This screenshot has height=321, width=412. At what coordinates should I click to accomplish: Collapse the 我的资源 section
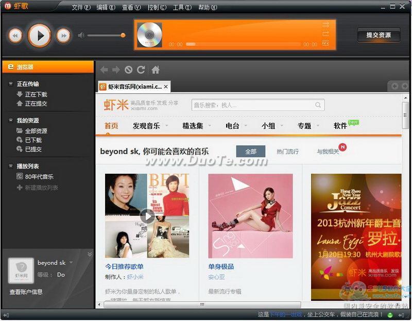11,121
